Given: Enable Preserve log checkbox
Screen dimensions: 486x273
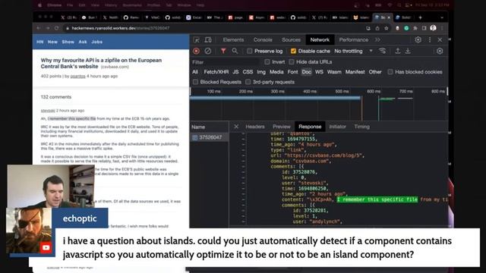Looking at the screenshot, I should [250, 51].
